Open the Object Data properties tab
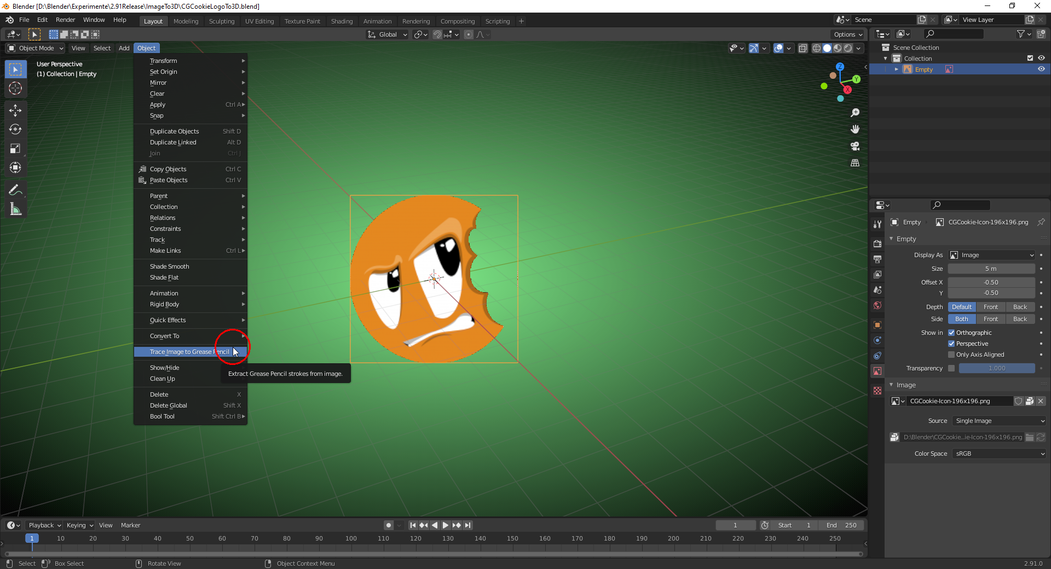 coord(877,371)
